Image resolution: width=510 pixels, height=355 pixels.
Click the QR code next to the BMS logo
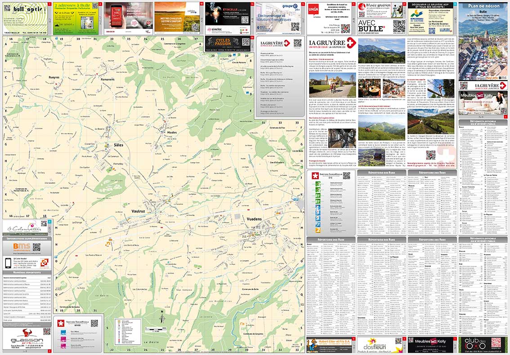pyautogui.click(x=36, y=247)
